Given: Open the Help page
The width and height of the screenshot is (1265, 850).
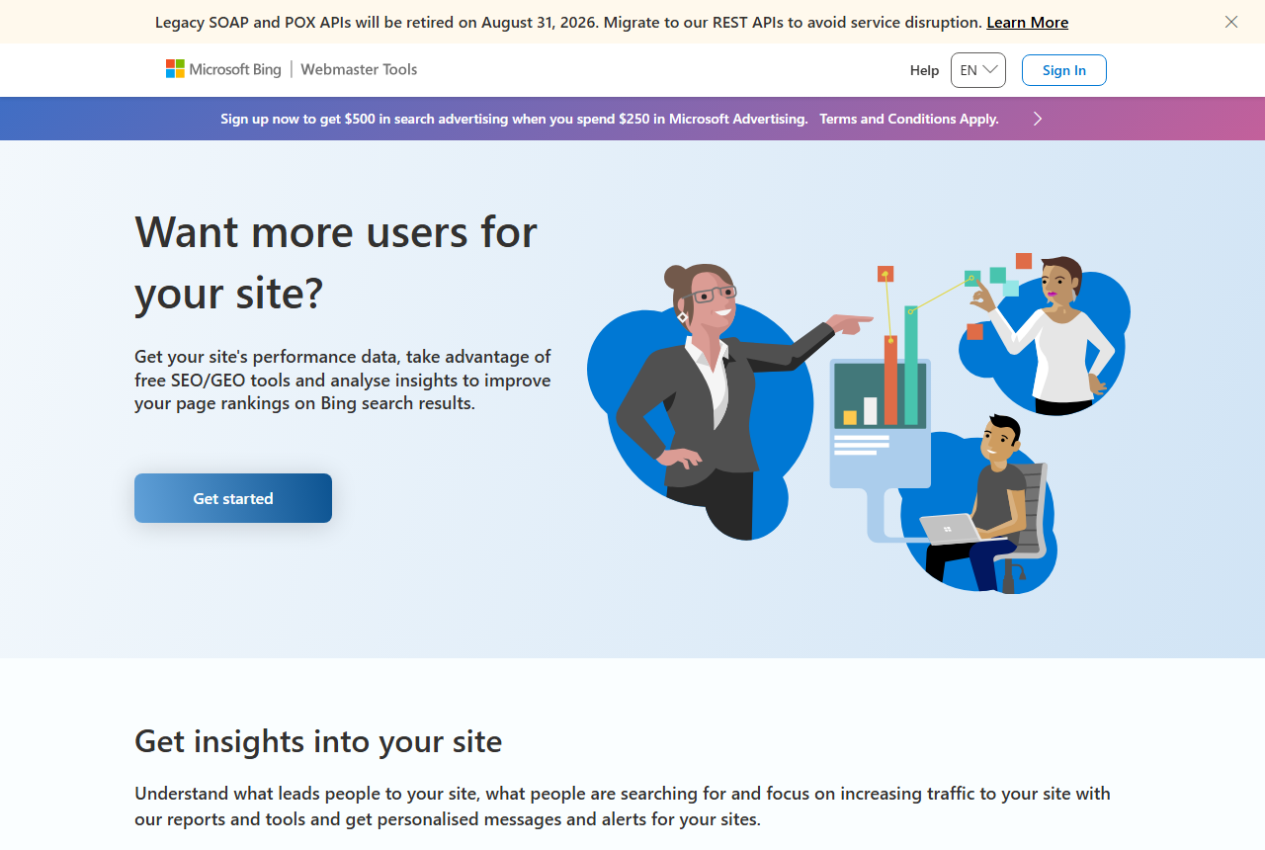Looking at the screenshot, I should click(924, 70).
